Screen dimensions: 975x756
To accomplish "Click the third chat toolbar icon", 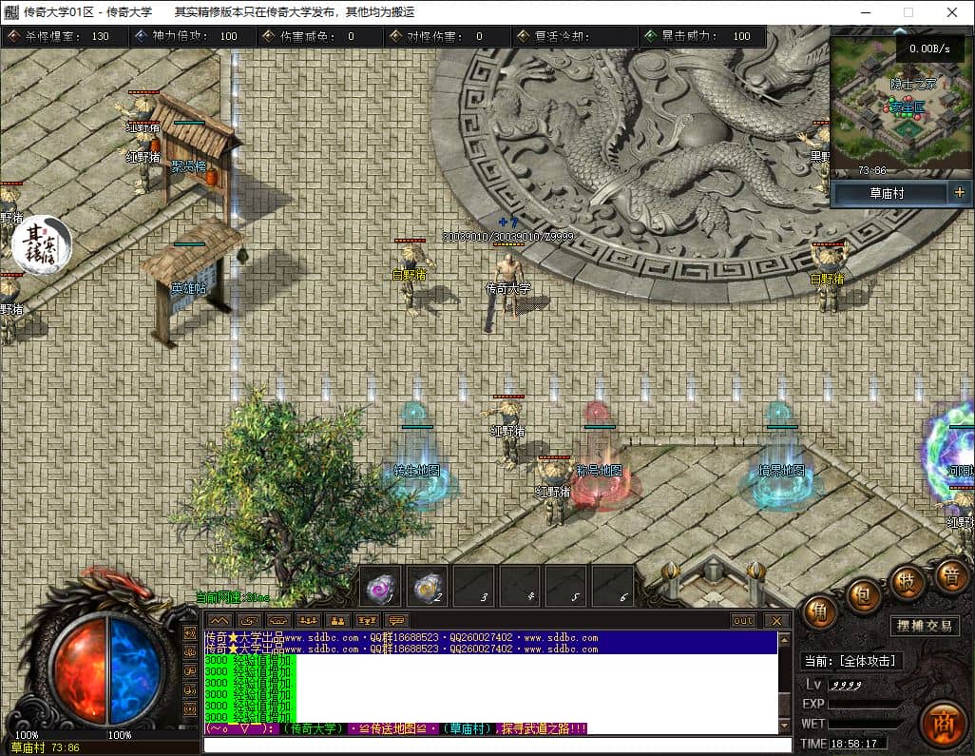I will 278,620.
